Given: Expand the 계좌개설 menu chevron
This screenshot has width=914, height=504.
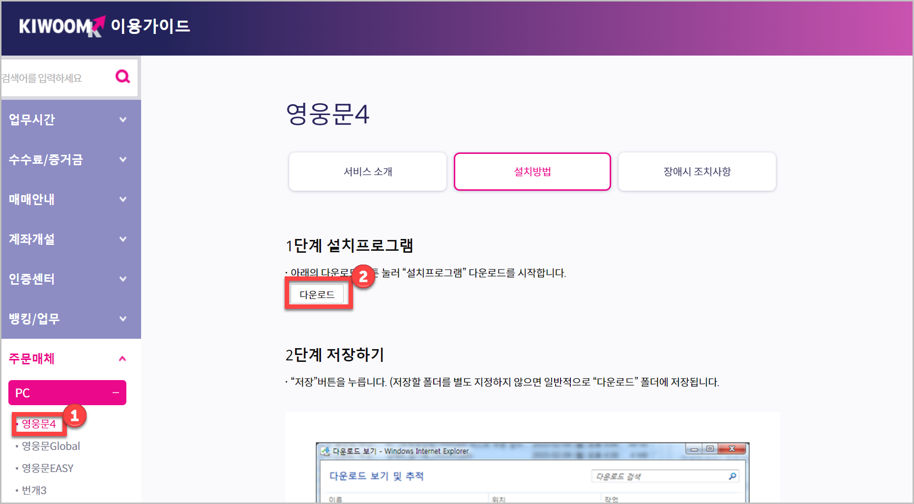Looking at the screenshot, I should pos(123,239).
